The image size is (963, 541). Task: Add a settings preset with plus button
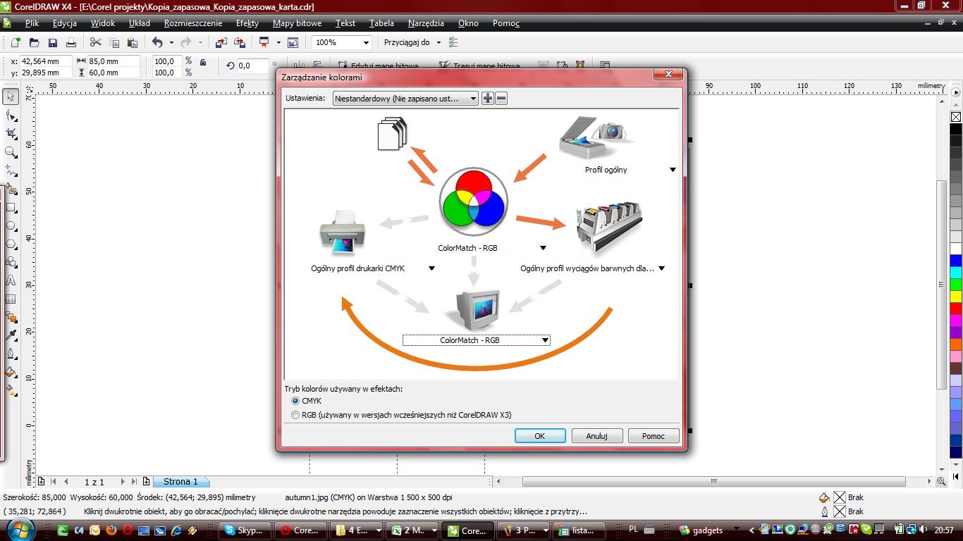coord(487,99)
